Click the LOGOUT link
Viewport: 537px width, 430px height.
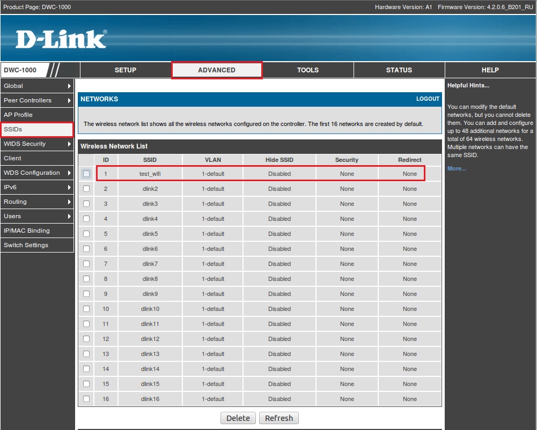click(x=428, y=99)
